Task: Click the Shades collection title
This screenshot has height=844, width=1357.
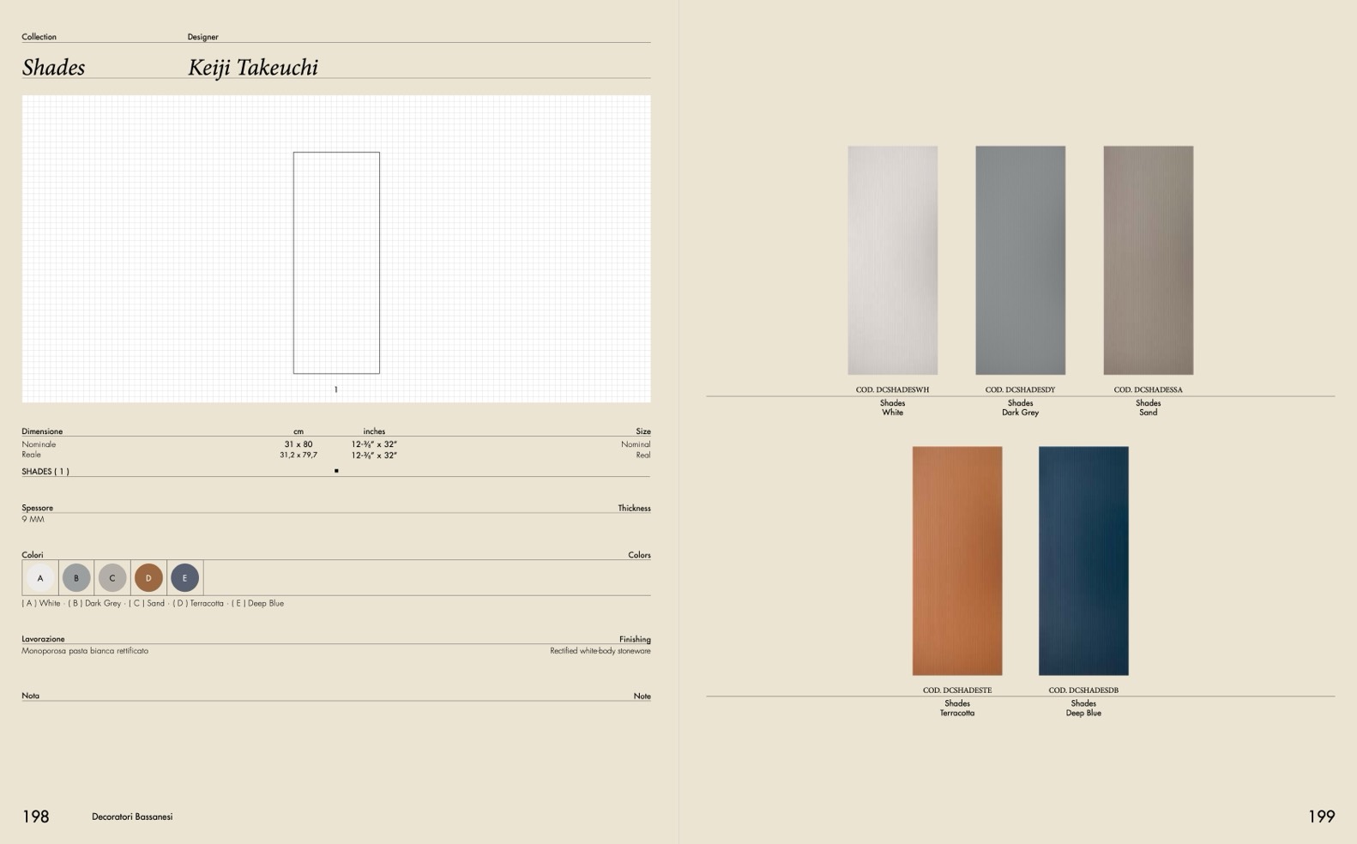Action: coord(53,68)
